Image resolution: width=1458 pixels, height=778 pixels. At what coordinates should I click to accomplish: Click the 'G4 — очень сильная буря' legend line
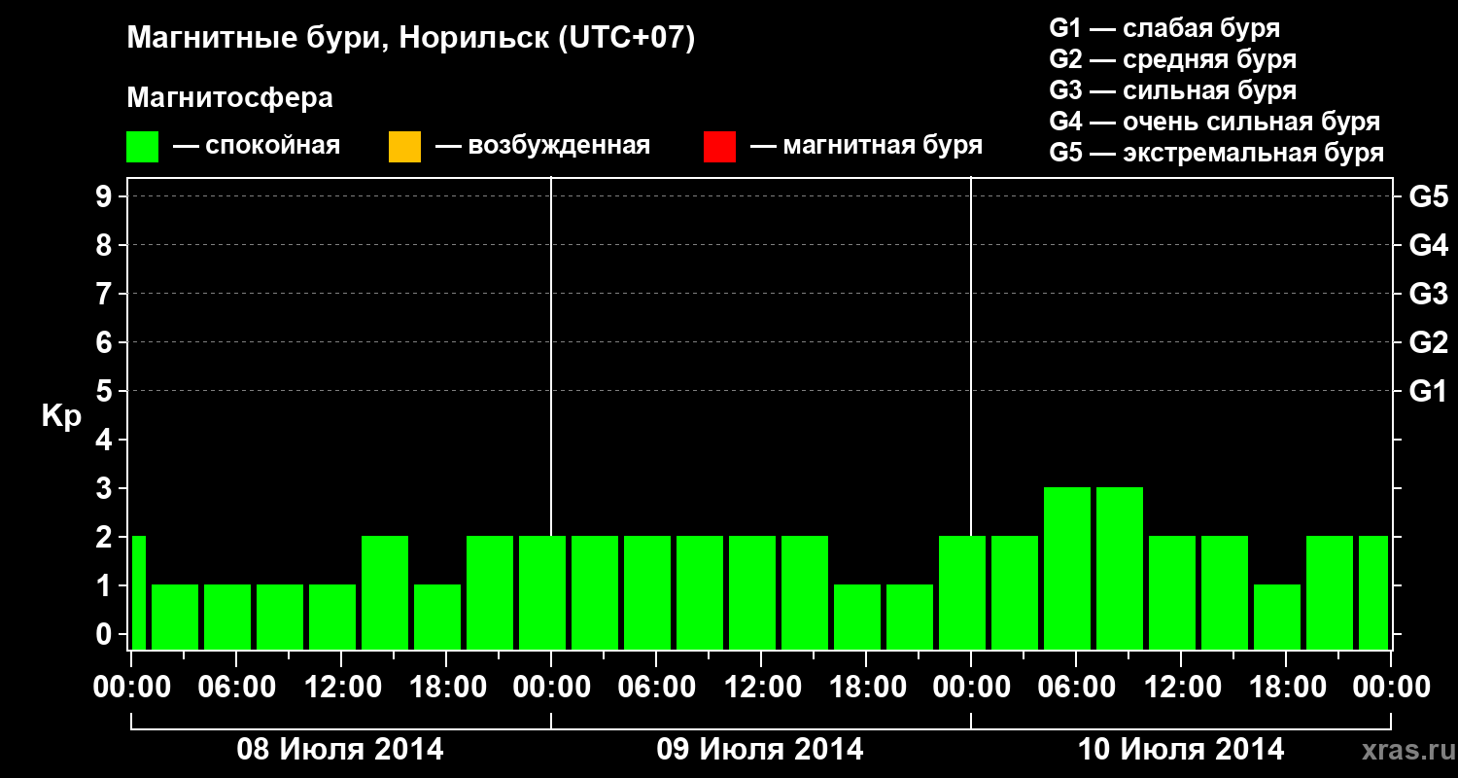coord(1215,122)
